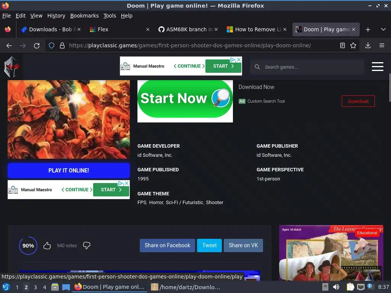Open the tracking protection shield
The height and width of the screenshot is (293, 391).
[x=52, y=46]
